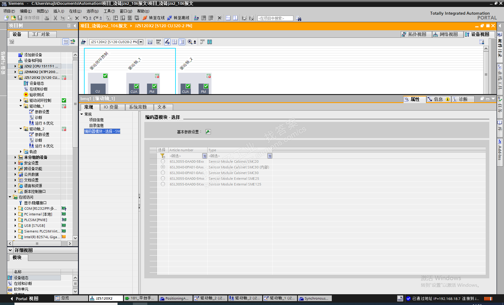Screen dimensions: 504x305
Task: Click the green layout icon in device toolbar
Action: click(x=210, y=42)
